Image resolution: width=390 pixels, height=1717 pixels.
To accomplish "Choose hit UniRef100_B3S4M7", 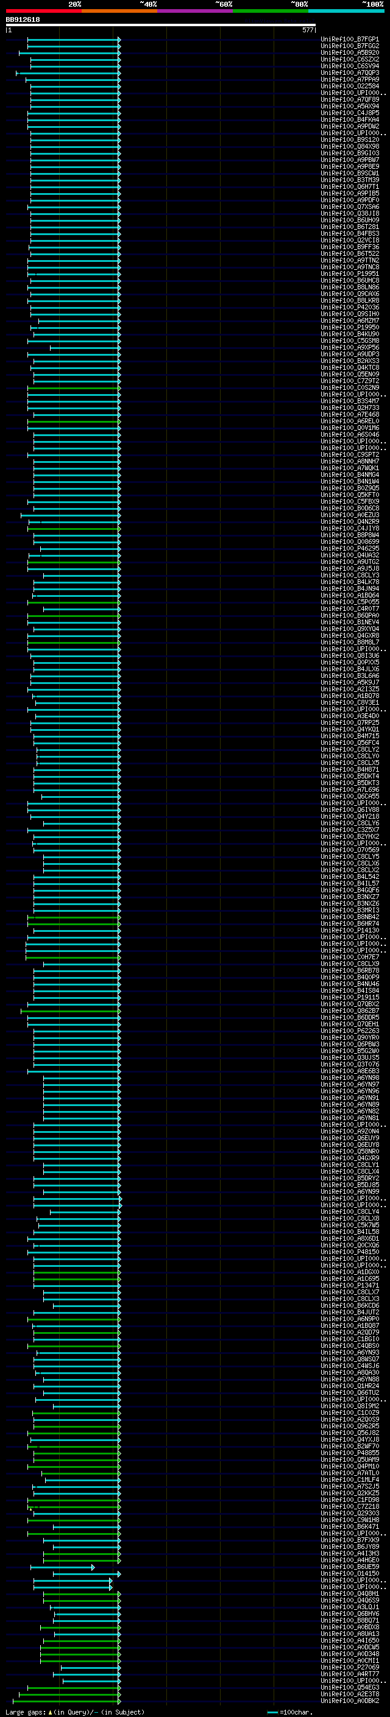I will (x=349, y=401).
